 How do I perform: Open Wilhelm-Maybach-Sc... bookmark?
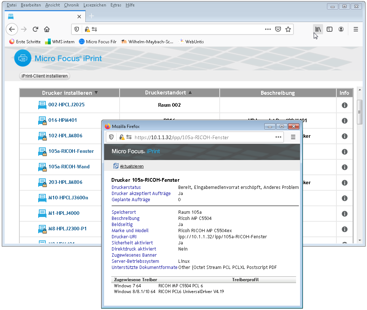click(x=147, y=41)
